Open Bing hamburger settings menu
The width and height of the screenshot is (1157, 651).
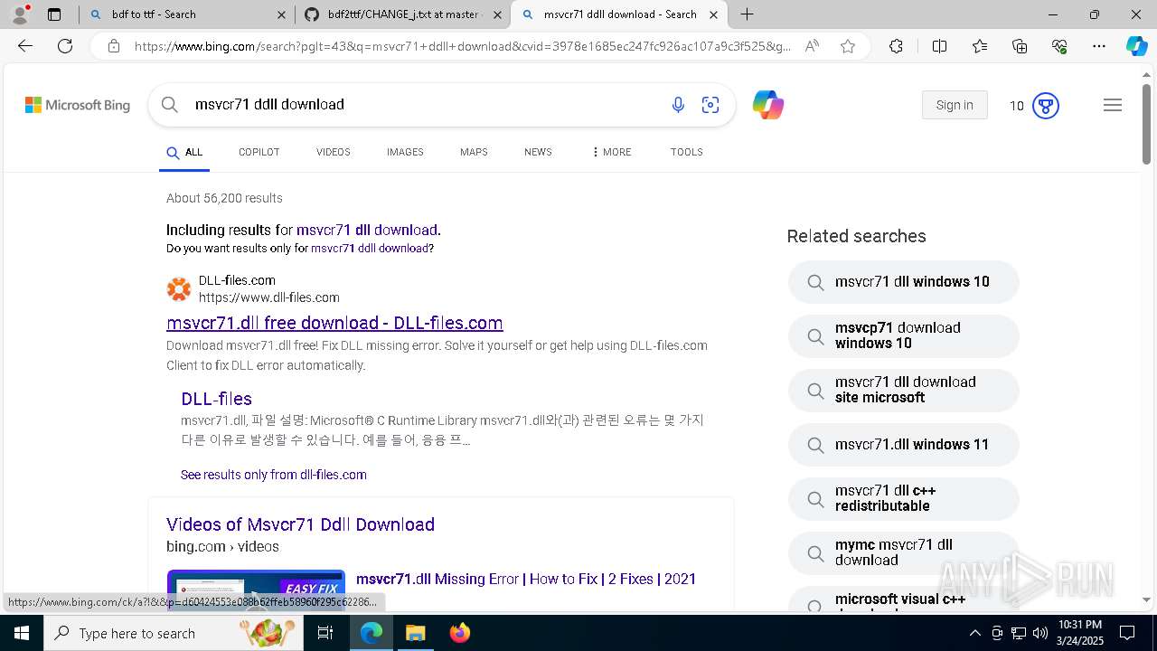[1113, 105]
